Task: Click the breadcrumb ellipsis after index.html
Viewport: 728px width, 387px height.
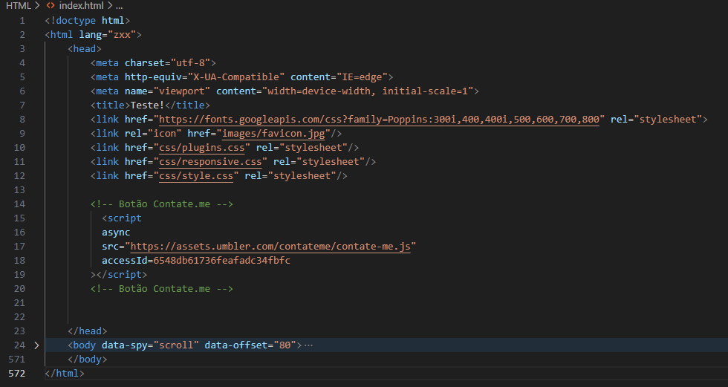Action: click(x=120, y=6)
